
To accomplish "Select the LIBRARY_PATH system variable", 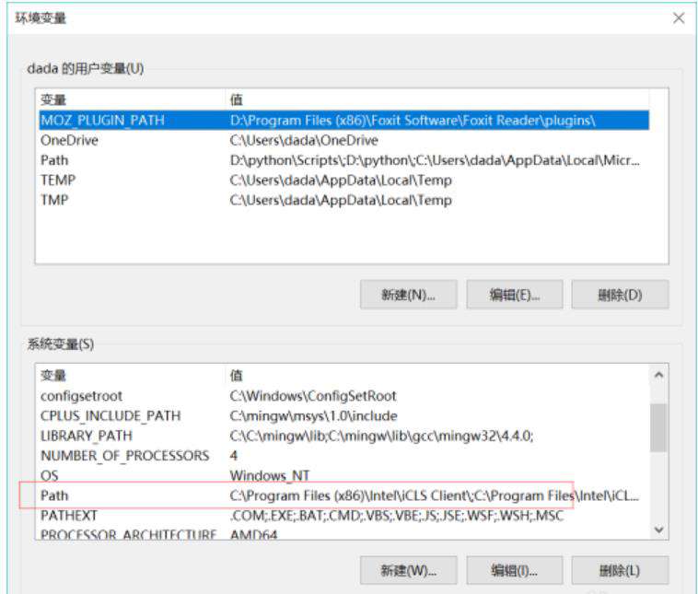I will pyautogui.click(x=343, y=436).
